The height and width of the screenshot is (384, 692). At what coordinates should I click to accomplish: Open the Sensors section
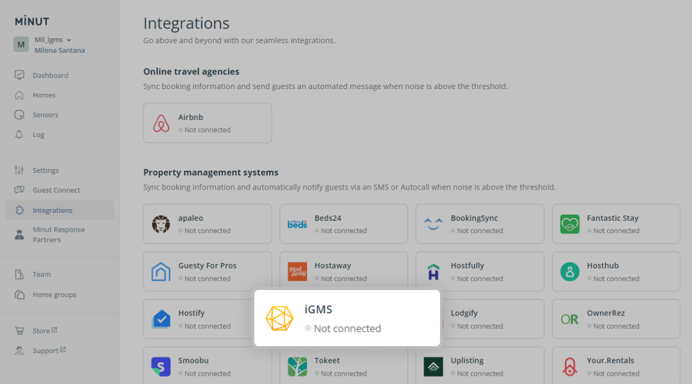(x=45, y=114)
